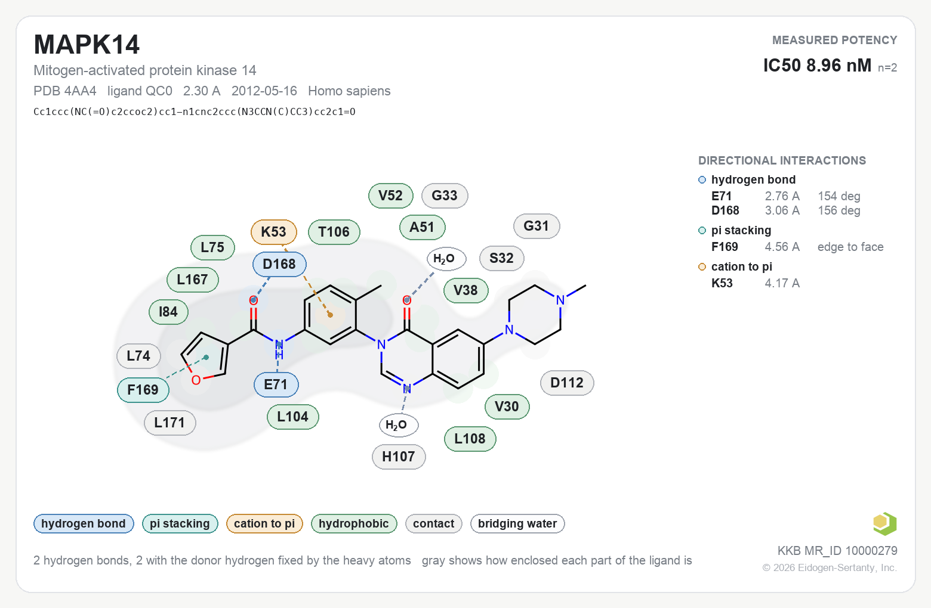Toggle hydrophobic legend pill
The image size is (931, 608).
coord(354,523)
